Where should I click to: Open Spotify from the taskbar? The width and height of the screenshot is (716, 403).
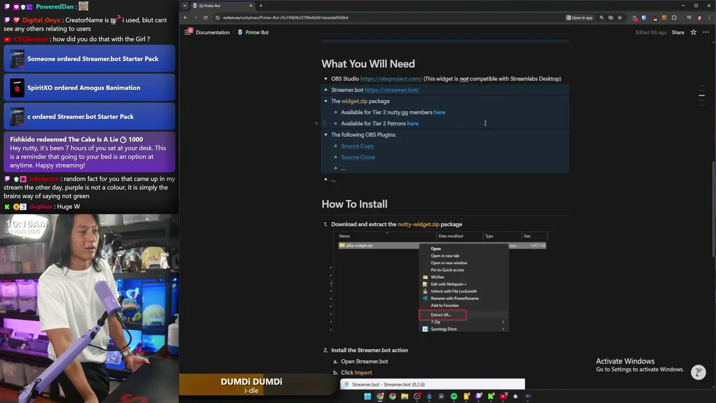coord(454,396)
